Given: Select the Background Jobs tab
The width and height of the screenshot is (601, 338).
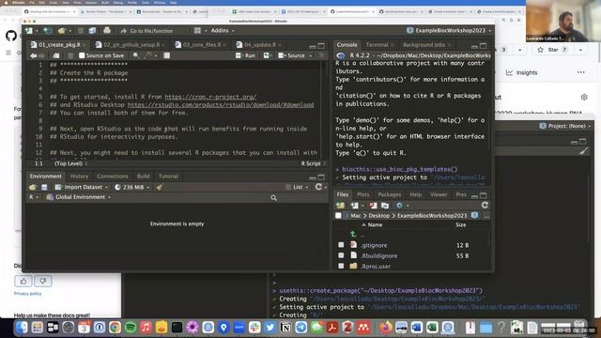Looking at the screenshot, I should point(424,45).
